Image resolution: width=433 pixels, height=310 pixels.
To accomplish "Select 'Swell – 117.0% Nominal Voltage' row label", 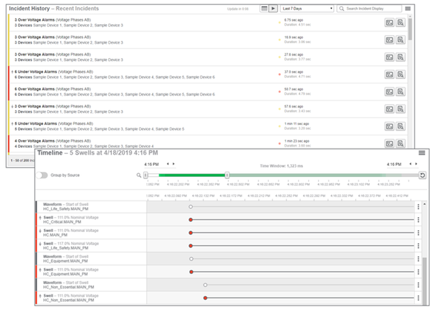I will 71,243.
